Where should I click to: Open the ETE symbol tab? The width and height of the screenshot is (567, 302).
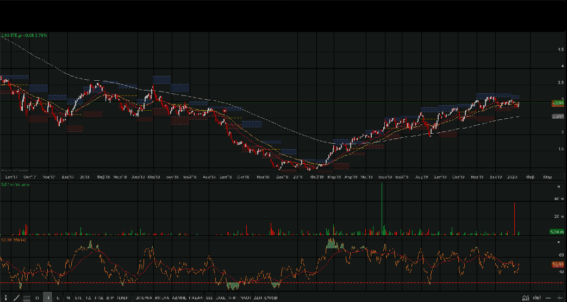[78, 298]
